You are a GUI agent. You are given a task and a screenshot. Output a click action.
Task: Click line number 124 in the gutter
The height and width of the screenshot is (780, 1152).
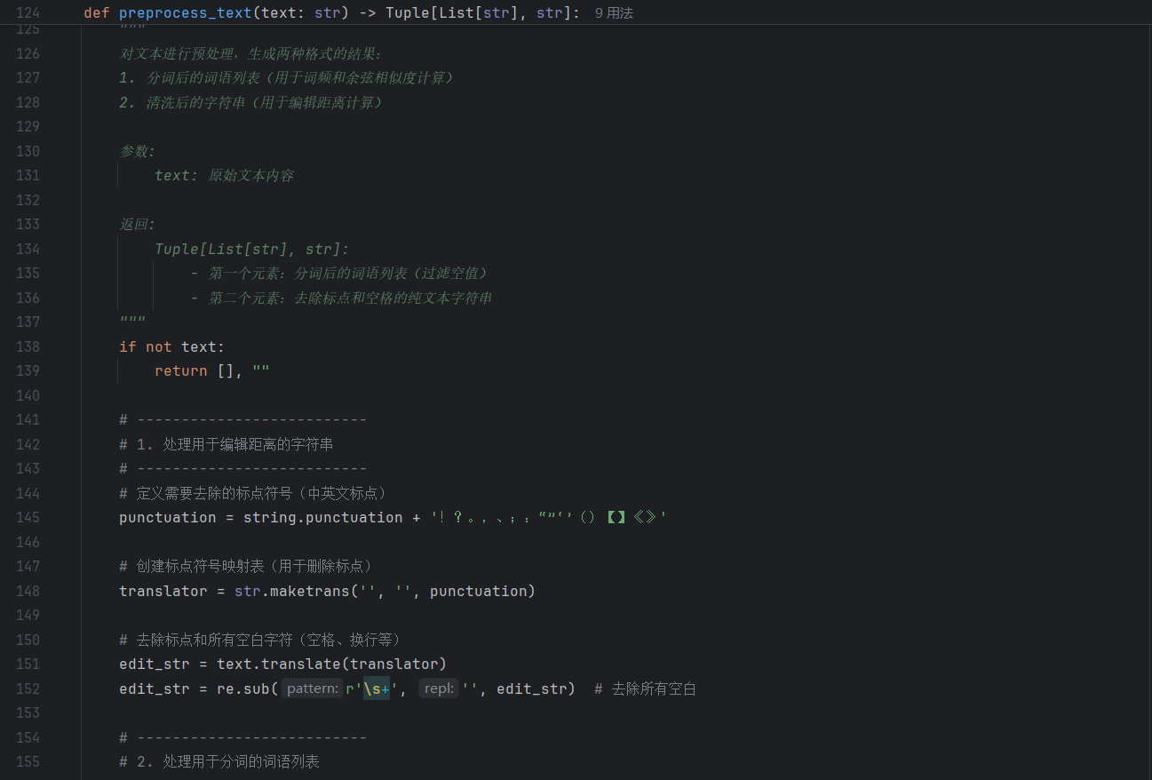[28, 13]
